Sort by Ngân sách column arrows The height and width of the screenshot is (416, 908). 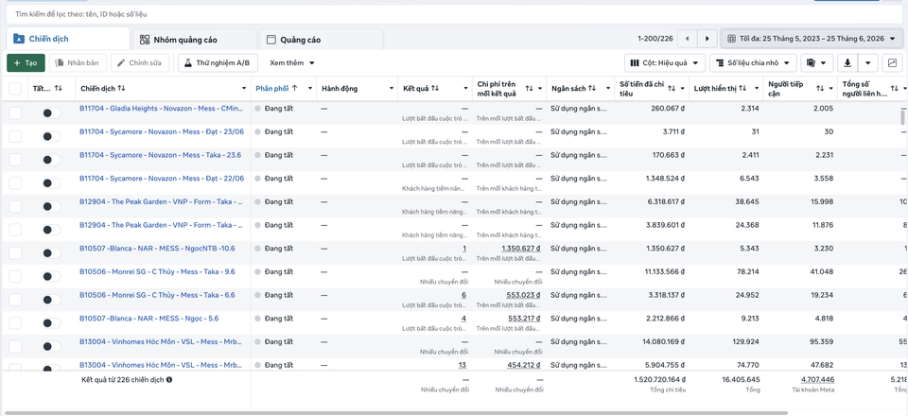[592, 89]
